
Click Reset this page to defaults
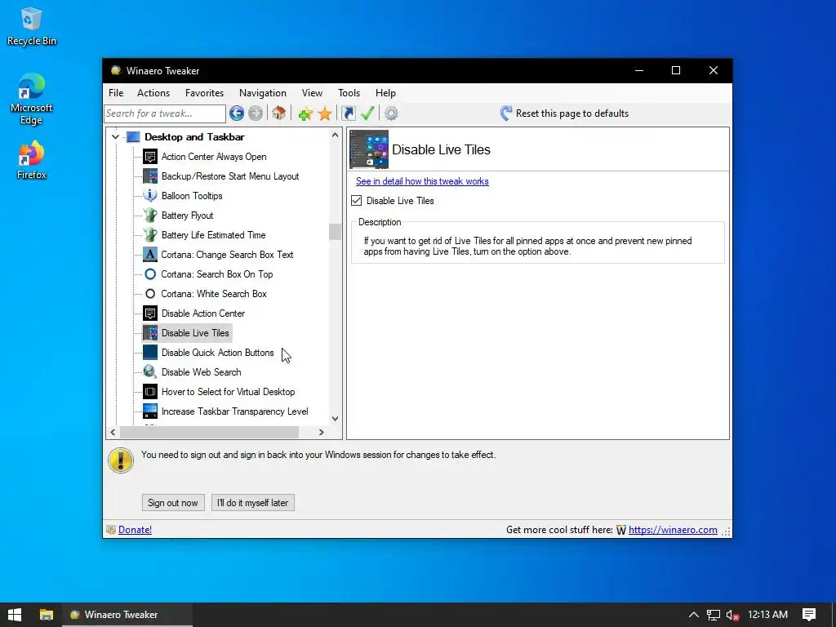[565, 113]
